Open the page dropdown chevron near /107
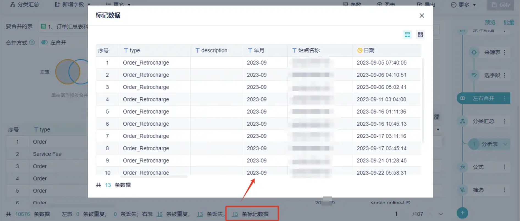 (441, 214)
